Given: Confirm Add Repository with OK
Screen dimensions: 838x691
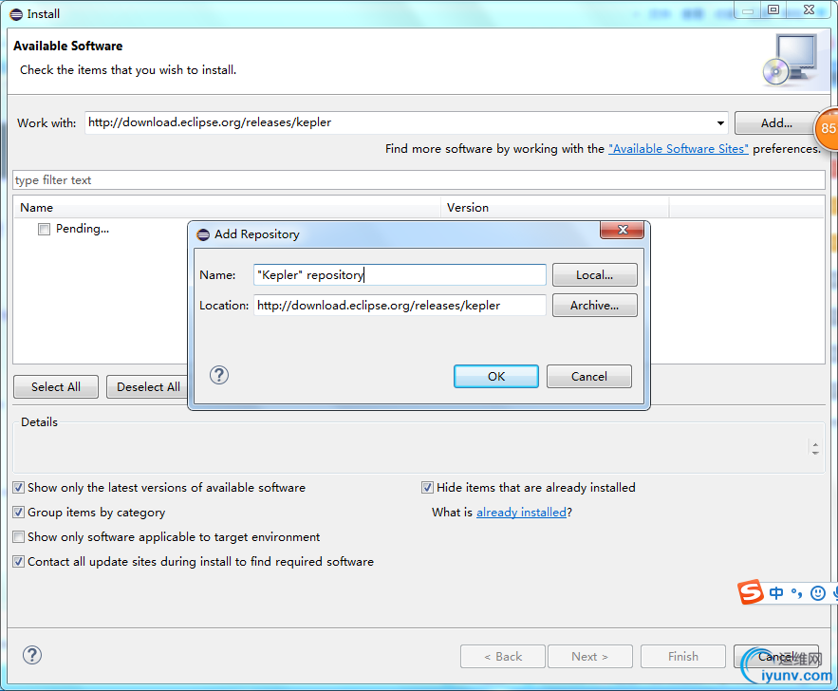Looking at the screenshot, I should pyautogui.click(x=496, y=376).
